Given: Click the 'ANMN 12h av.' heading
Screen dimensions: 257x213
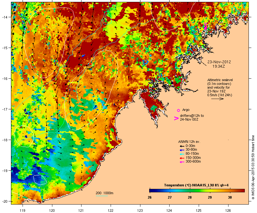Looking at the screenshot, I should [x=189, y=142].
